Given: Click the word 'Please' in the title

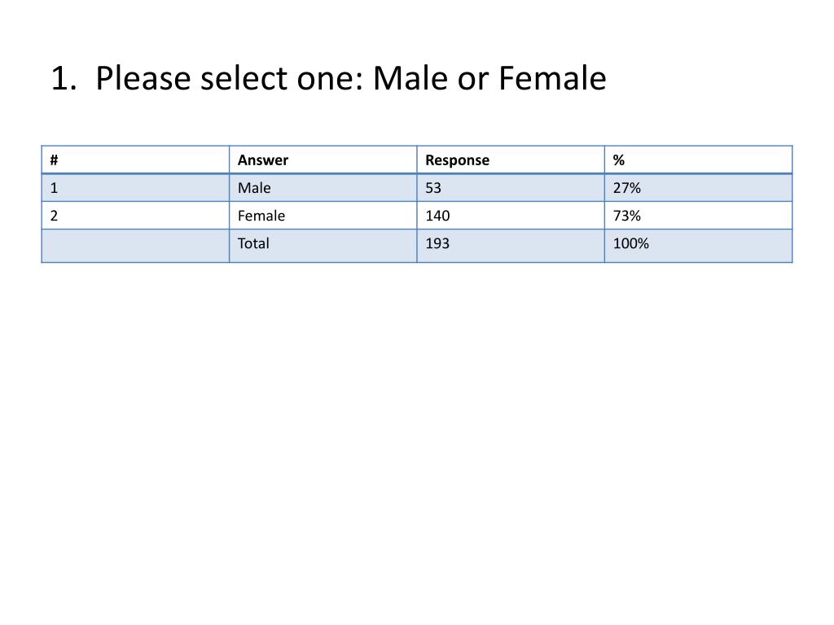Looking at the screenshot, I should (143, 78).
